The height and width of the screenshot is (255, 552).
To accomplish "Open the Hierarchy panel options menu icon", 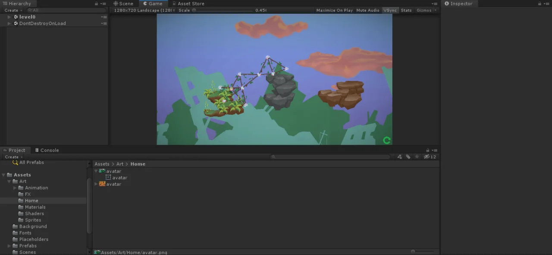I will point(103,3).
